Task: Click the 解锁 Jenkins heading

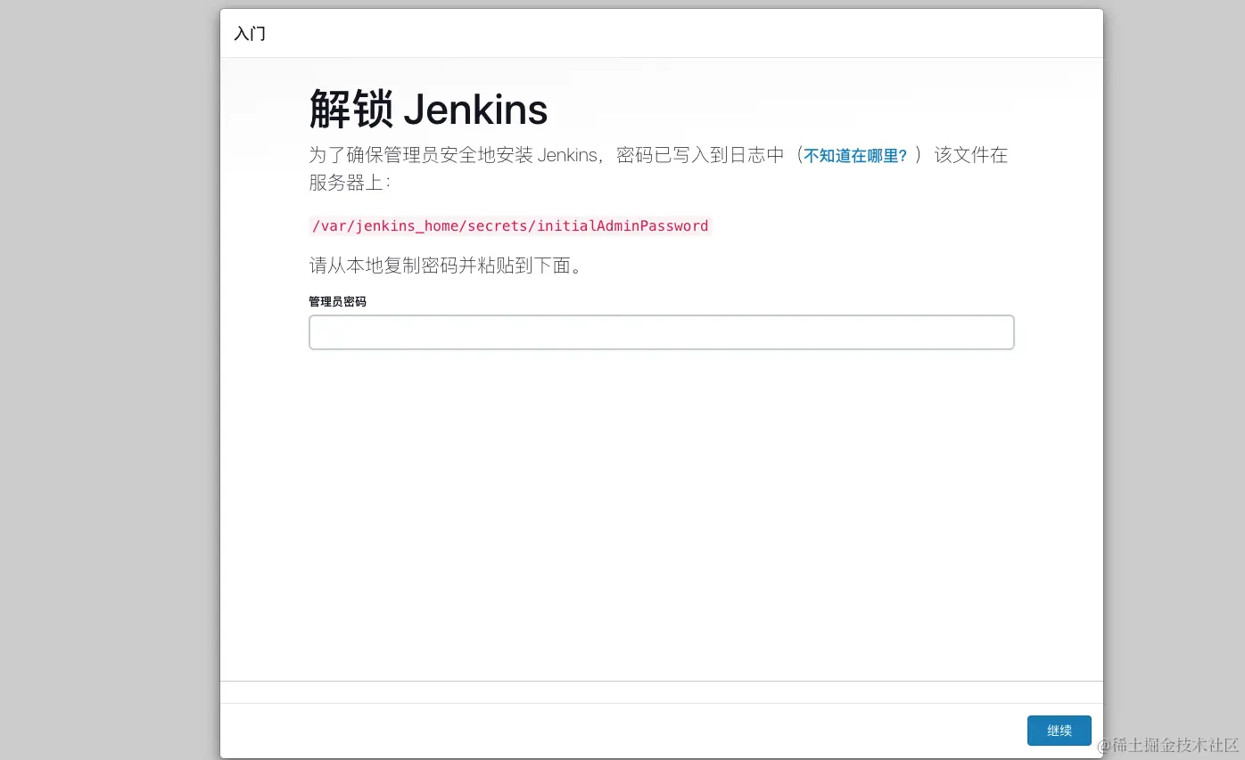Action: (428, 110)
